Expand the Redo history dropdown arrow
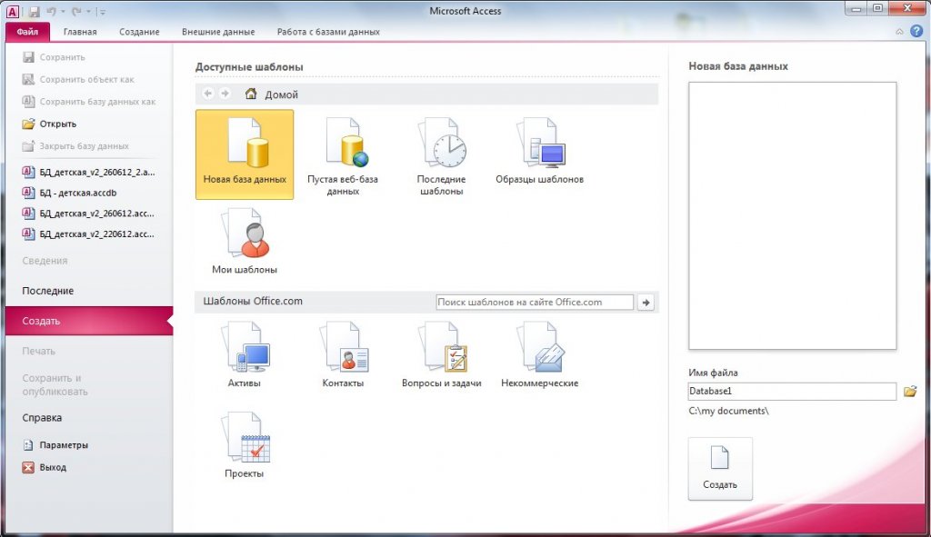 click(88, 11)
